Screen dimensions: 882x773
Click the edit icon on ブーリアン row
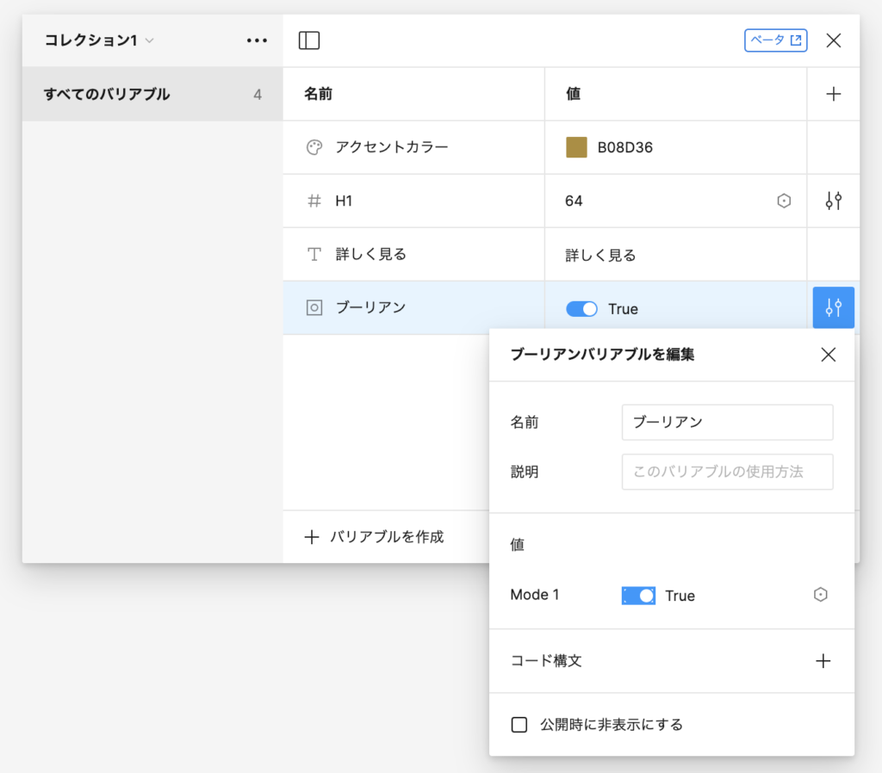(x=833, y=307)
